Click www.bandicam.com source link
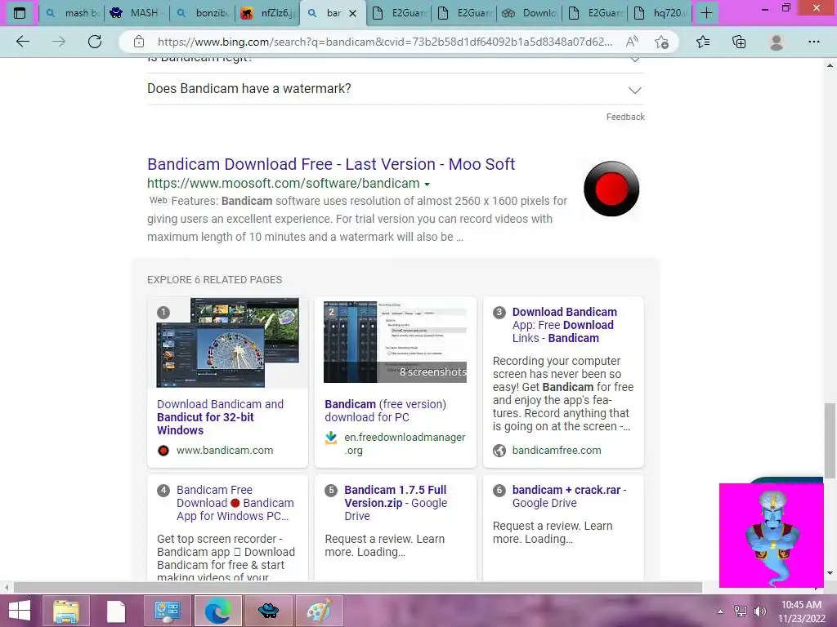837x627 pixels. pos(225,451)
